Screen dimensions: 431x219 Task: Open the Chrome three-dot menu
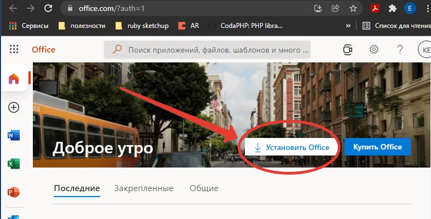tap(428, 9)
